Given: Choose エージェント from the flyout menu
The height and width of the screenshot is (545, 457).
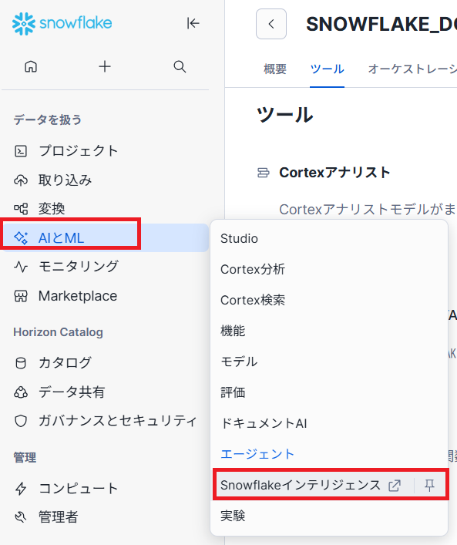Looking at the screenshot, I should [x=329, y=454].
